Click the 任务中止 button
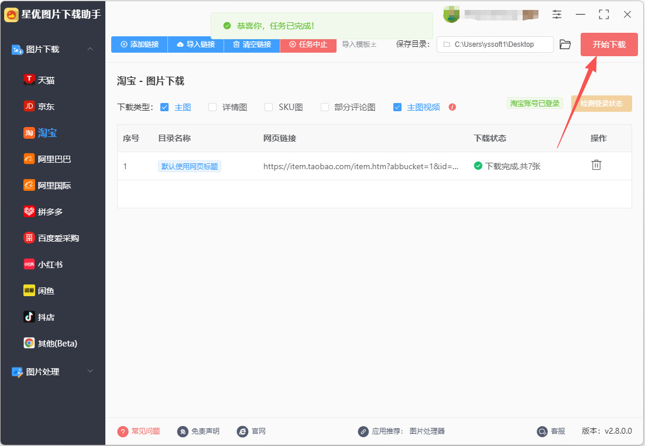Image resolution: width=645 pixels, height=446 pixels. point(308,44)
